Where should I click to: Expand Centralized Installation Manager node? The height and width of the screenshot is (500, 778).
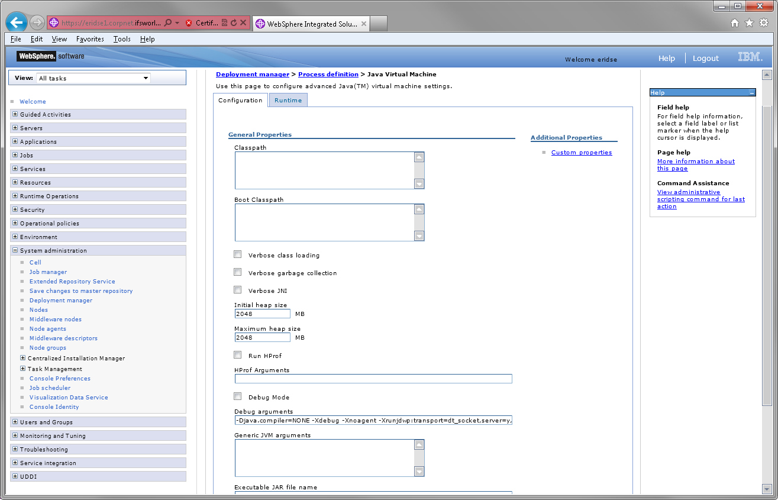point(23,358)
